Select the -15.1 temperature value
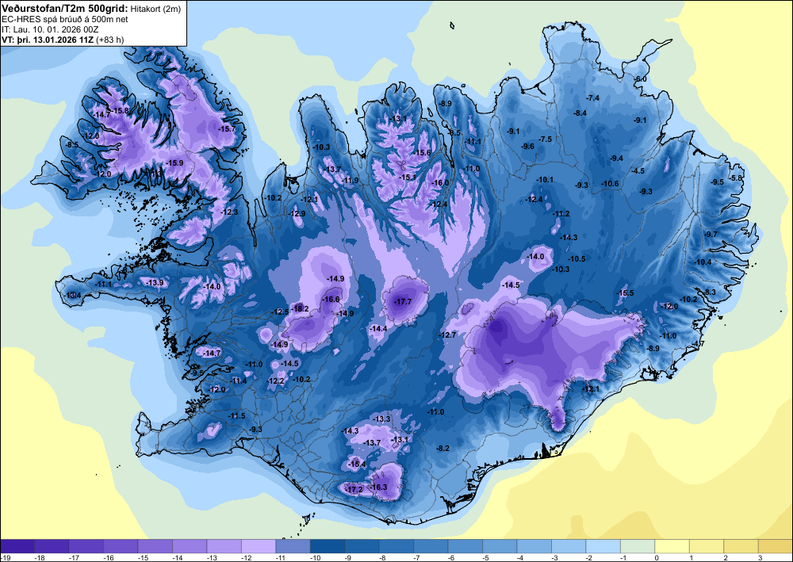 (x=408, y=177)
